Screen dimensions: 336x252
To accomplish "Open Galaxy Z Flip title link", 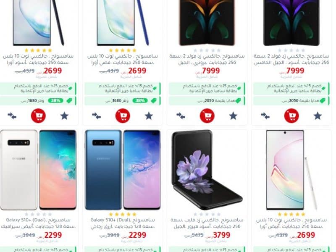I will 207,223.
